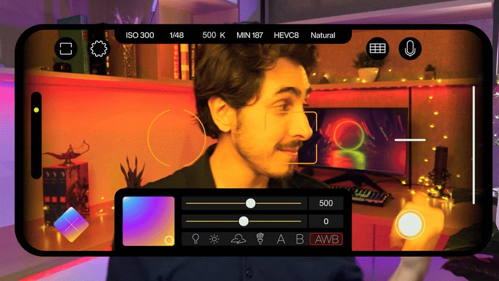Image resolution: width=499 pixels, height=281 pixels.
Task: Tap the frame guides bracket icon
Action: (66, 48)
